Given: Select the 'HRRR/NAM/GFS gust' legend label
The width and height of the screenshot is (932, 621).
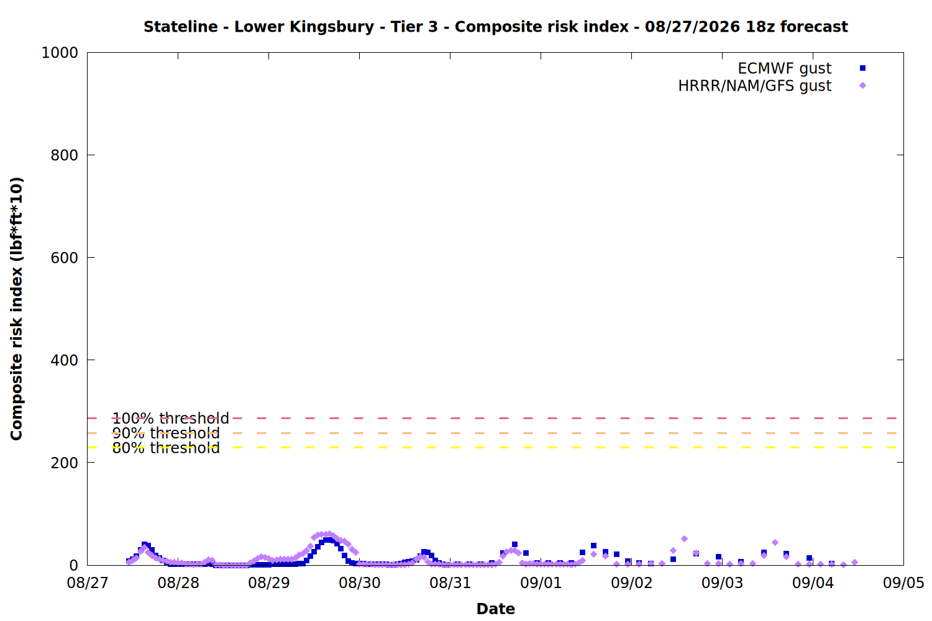Looking at the screenshot, I should click(754, 86).
